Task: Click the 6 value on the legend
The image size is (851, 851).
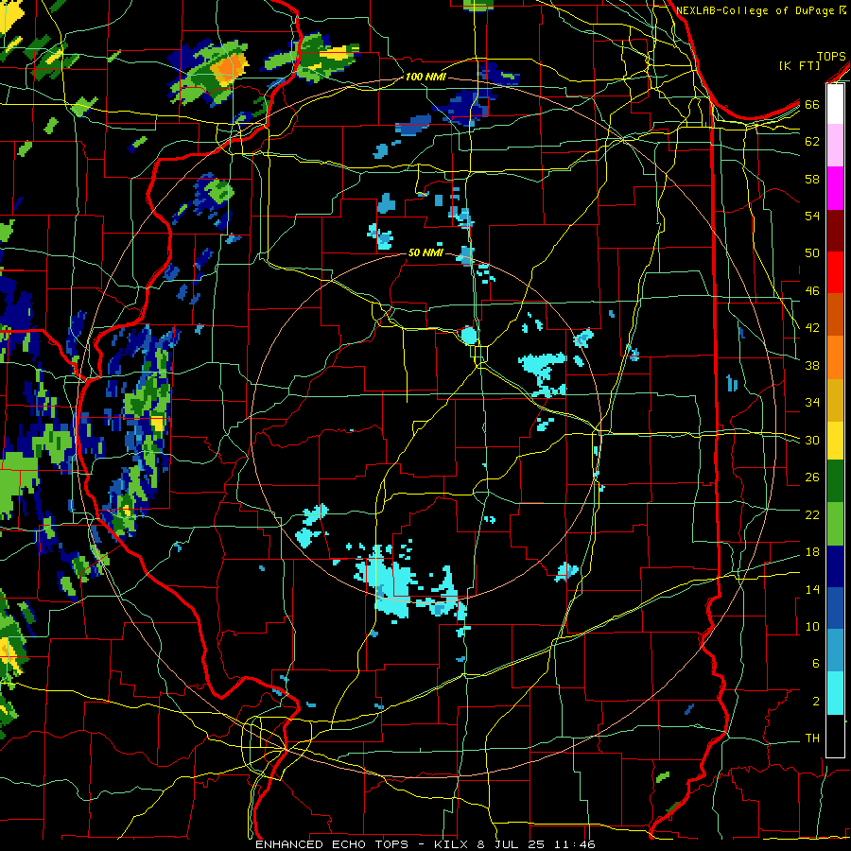Action: click(816, 664)
